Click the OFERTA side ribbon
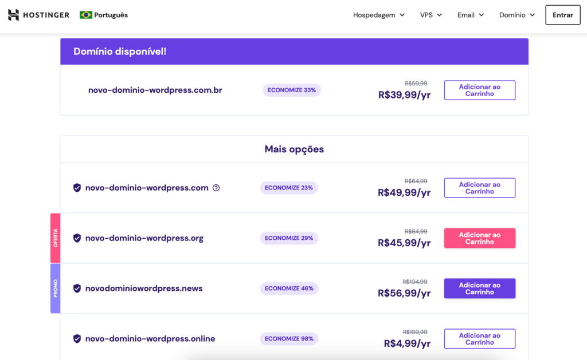 [x=54, y=238]
